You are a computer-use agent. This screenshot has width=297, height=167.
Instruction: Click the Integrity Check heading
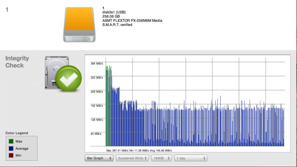point(17,62)
